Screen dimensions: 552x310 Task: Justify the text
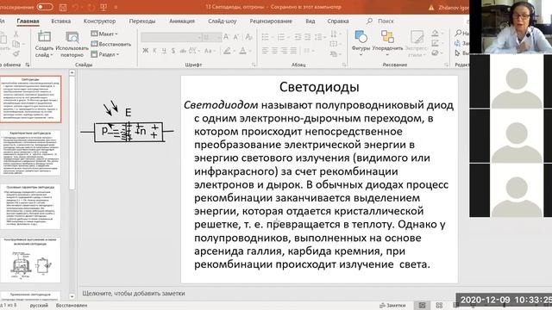(293, 51)
